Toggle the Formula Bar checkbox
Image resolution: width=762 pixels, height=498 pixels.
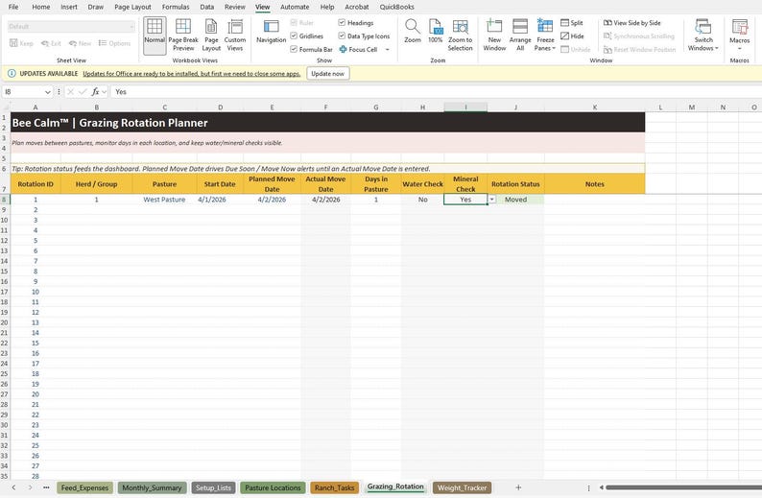click(294, 49)
